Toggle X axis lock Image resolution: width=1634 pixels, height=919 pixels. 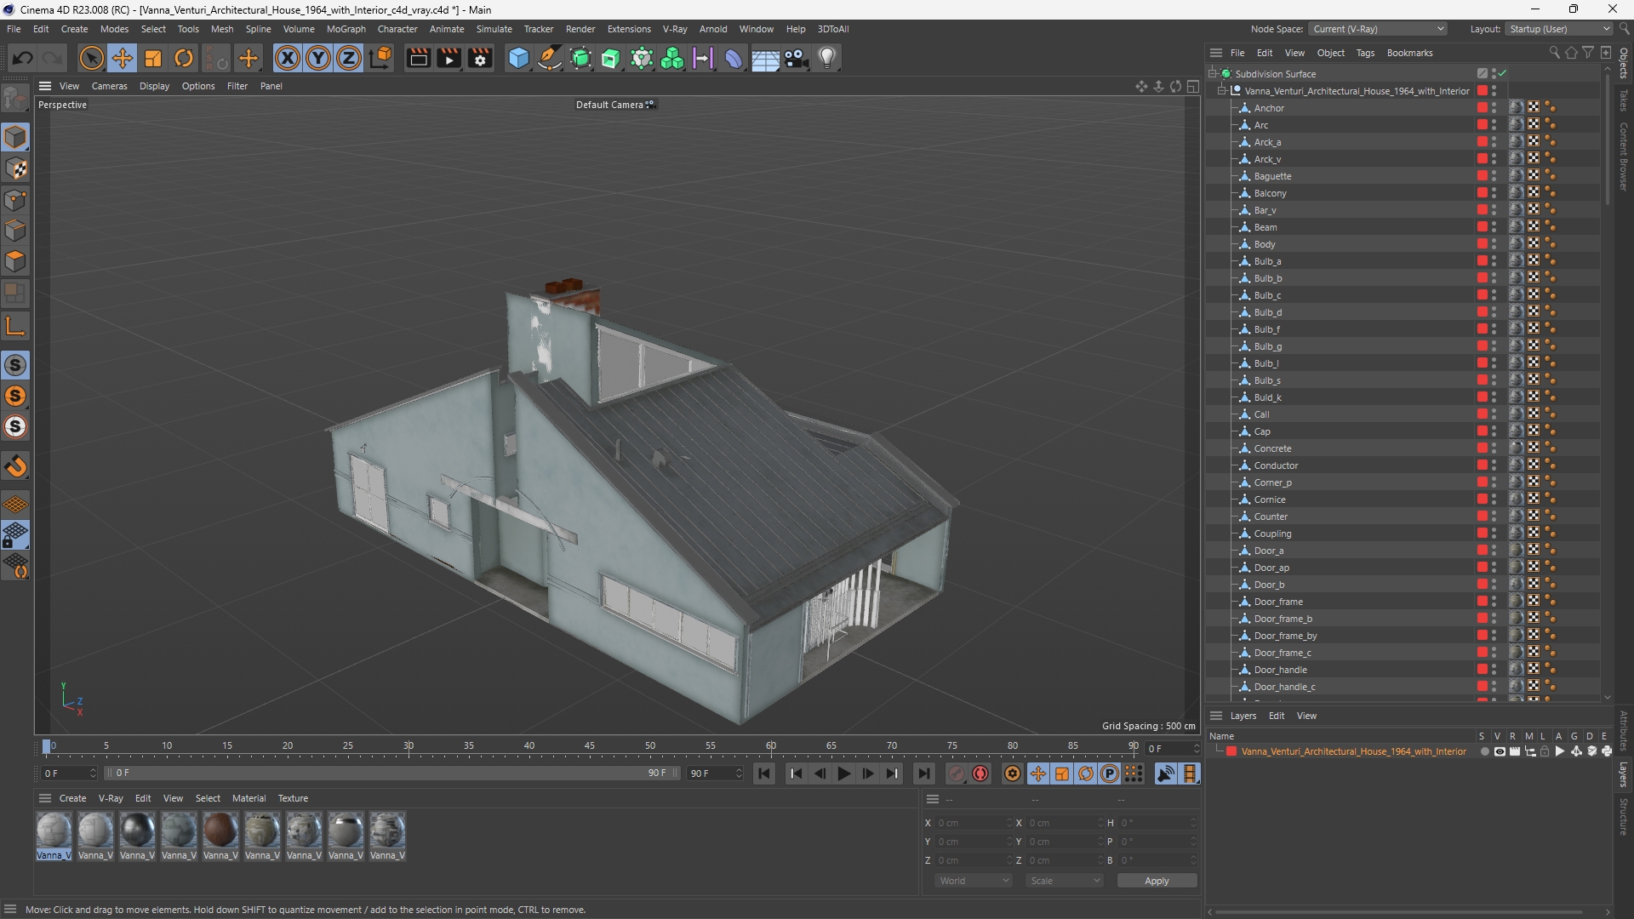tap(288, 58)
